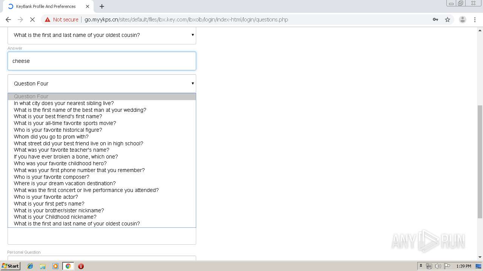Image resolution: width=483 pixels, height=271 pixels.
Task: Click the scrollbar down arrow
Action: coord(480,257)
